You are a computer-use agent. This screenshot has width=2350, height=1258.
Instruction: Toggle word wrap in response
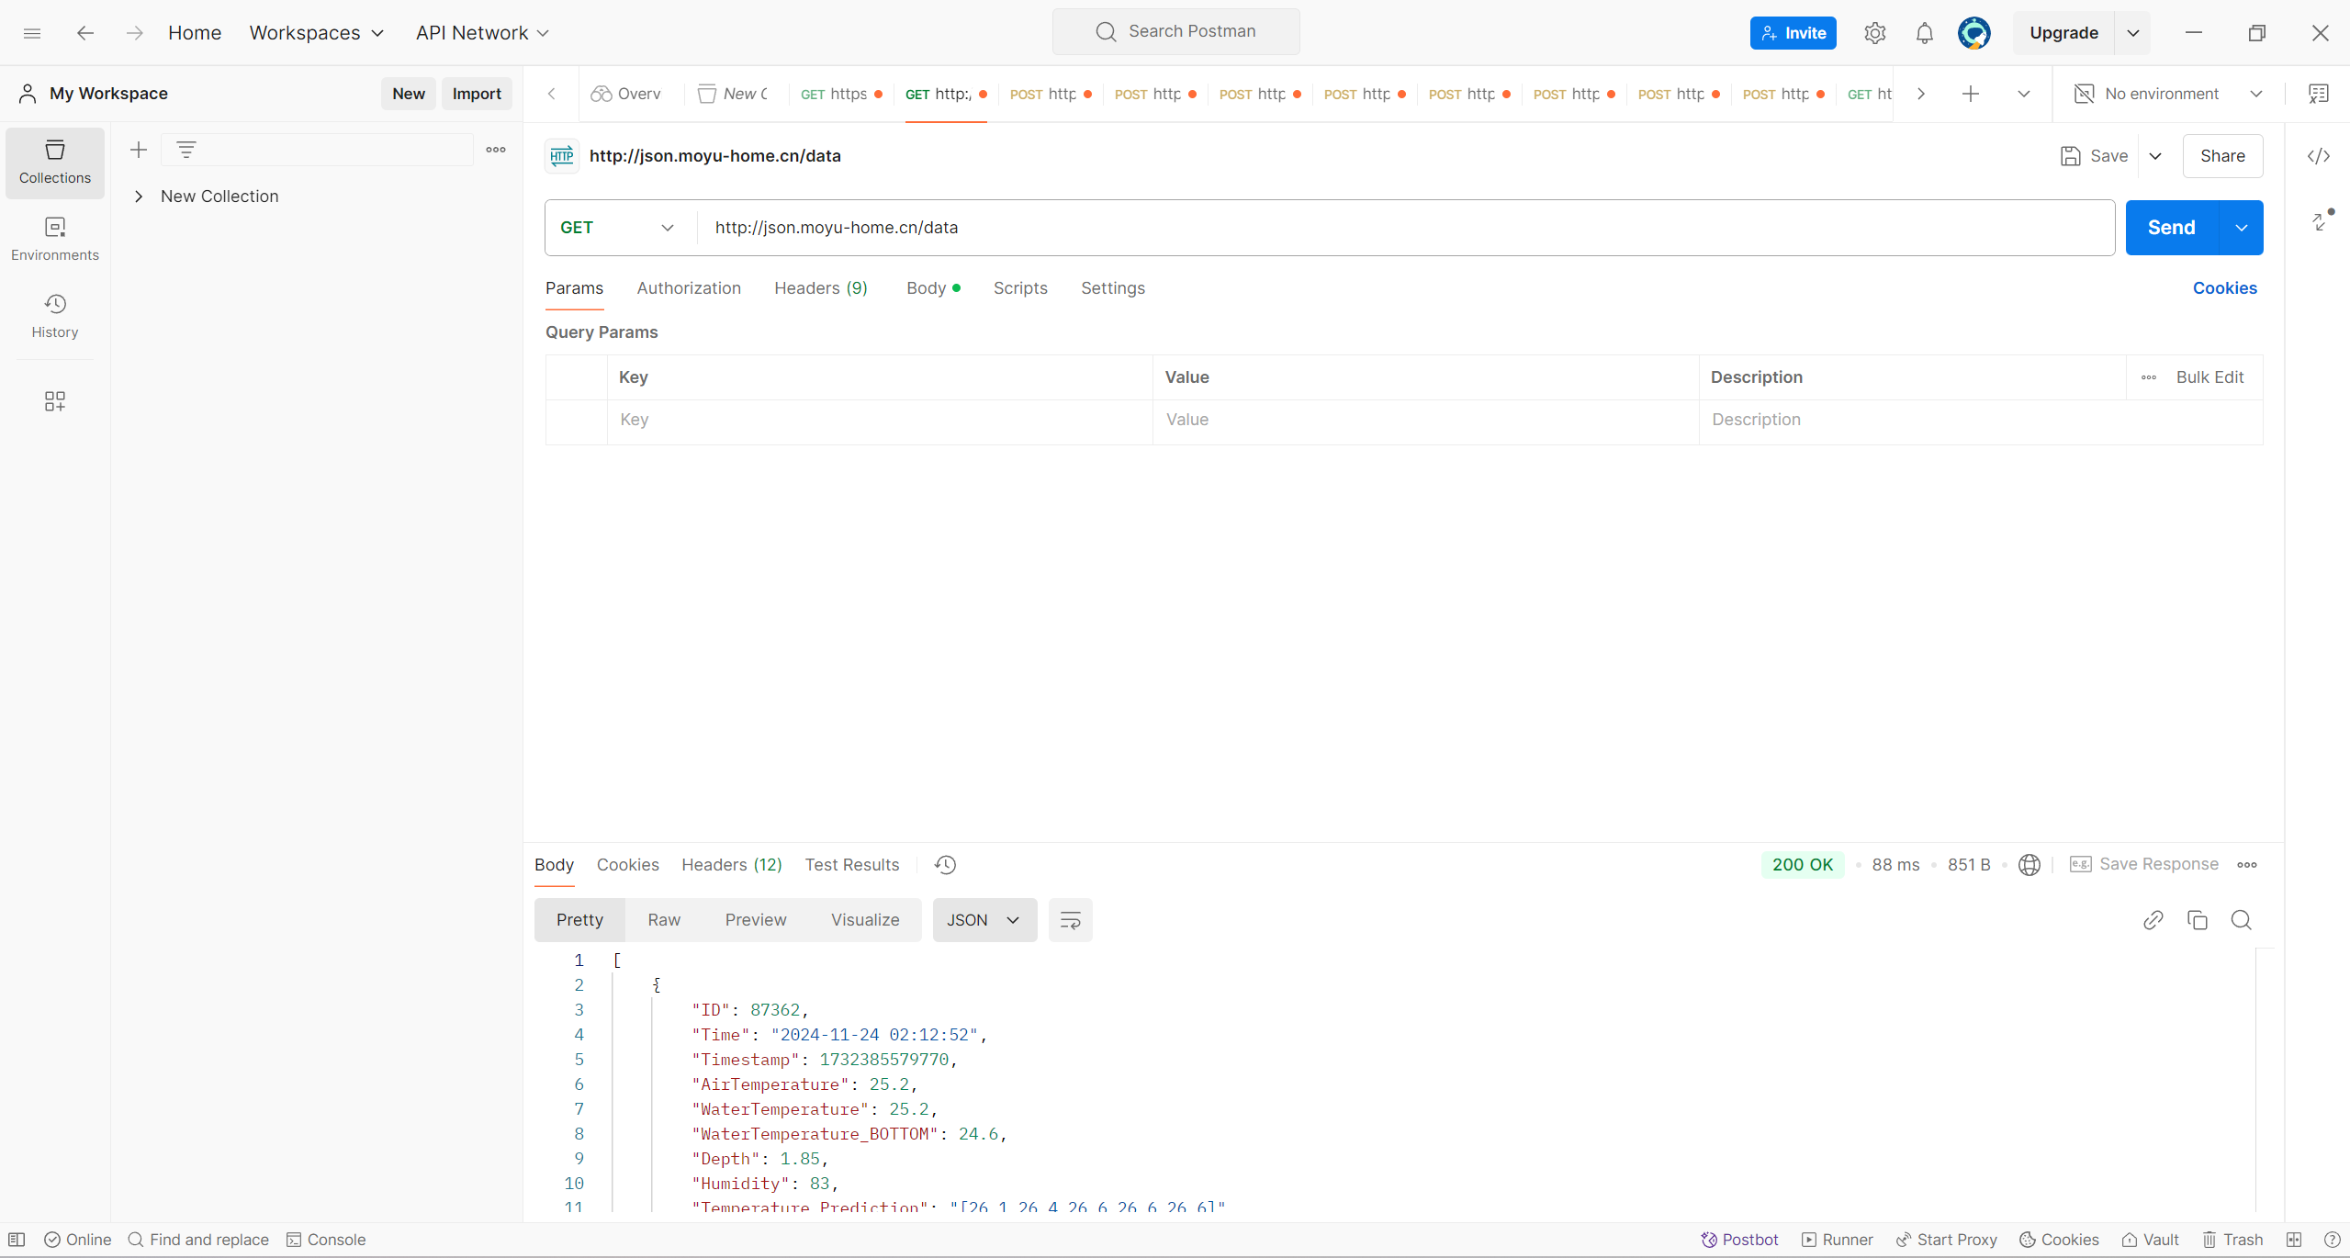click(1071, 920)
